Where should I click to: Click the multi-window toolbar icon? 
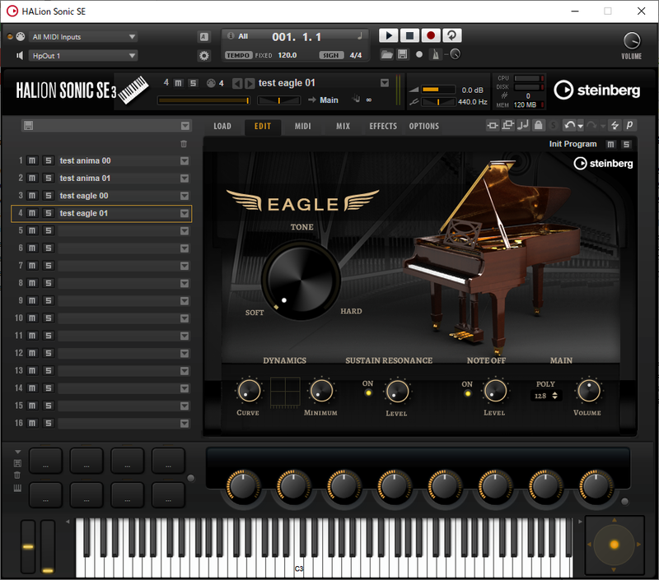click(x=507, y=125)
